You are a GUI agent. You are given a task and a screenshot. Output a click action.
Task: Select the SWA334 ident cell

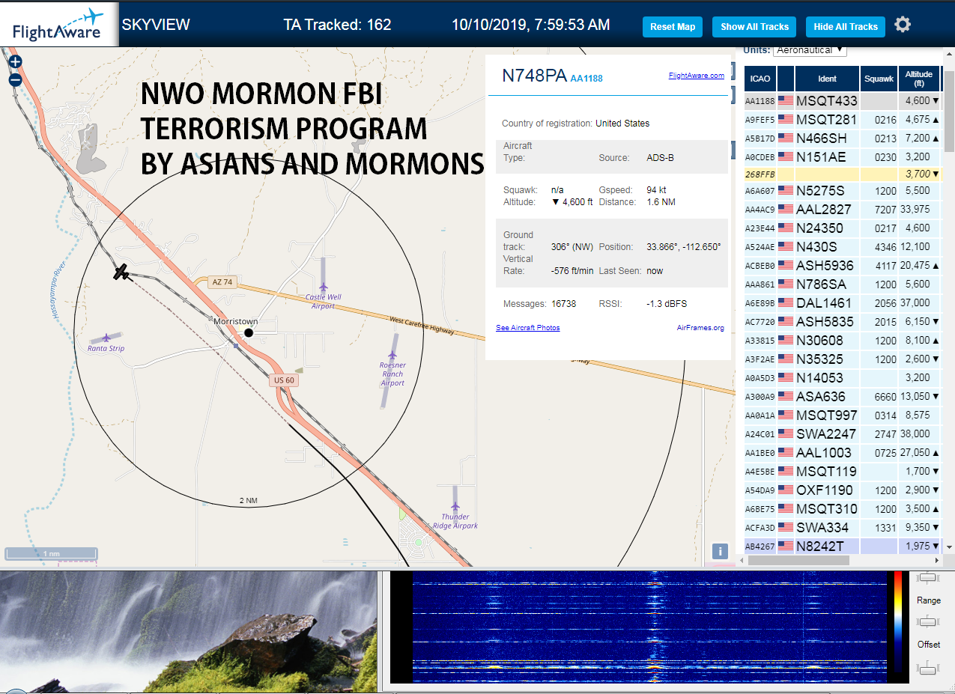[x=827, y=527]
